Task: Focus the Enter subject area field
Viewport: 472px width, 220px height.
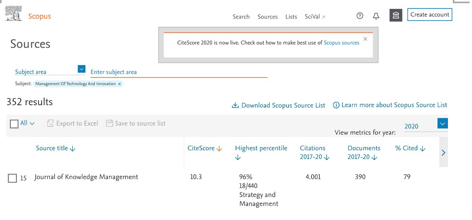Action: tap(179, 72)
